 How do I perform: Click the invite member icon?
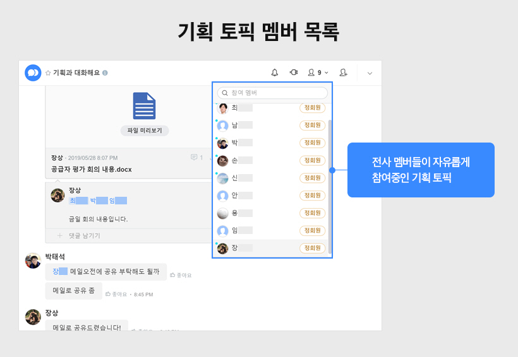(344, 73)
